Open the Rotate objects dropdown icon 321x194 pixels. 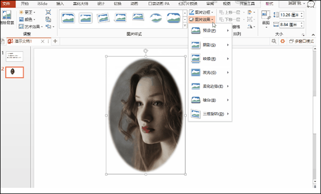[x=251, y=27]
